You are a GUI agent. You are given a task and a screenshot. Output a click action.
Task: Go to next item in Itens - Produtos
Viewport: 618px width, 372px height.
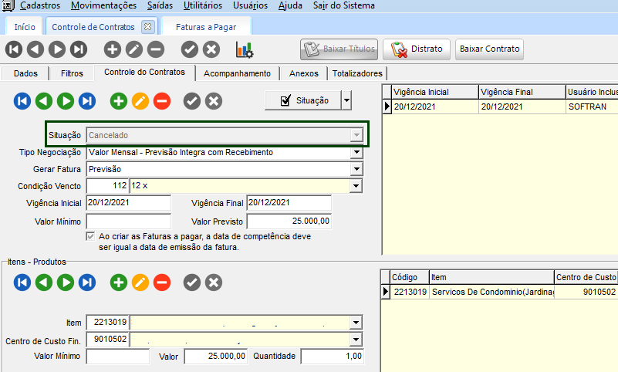66,282
